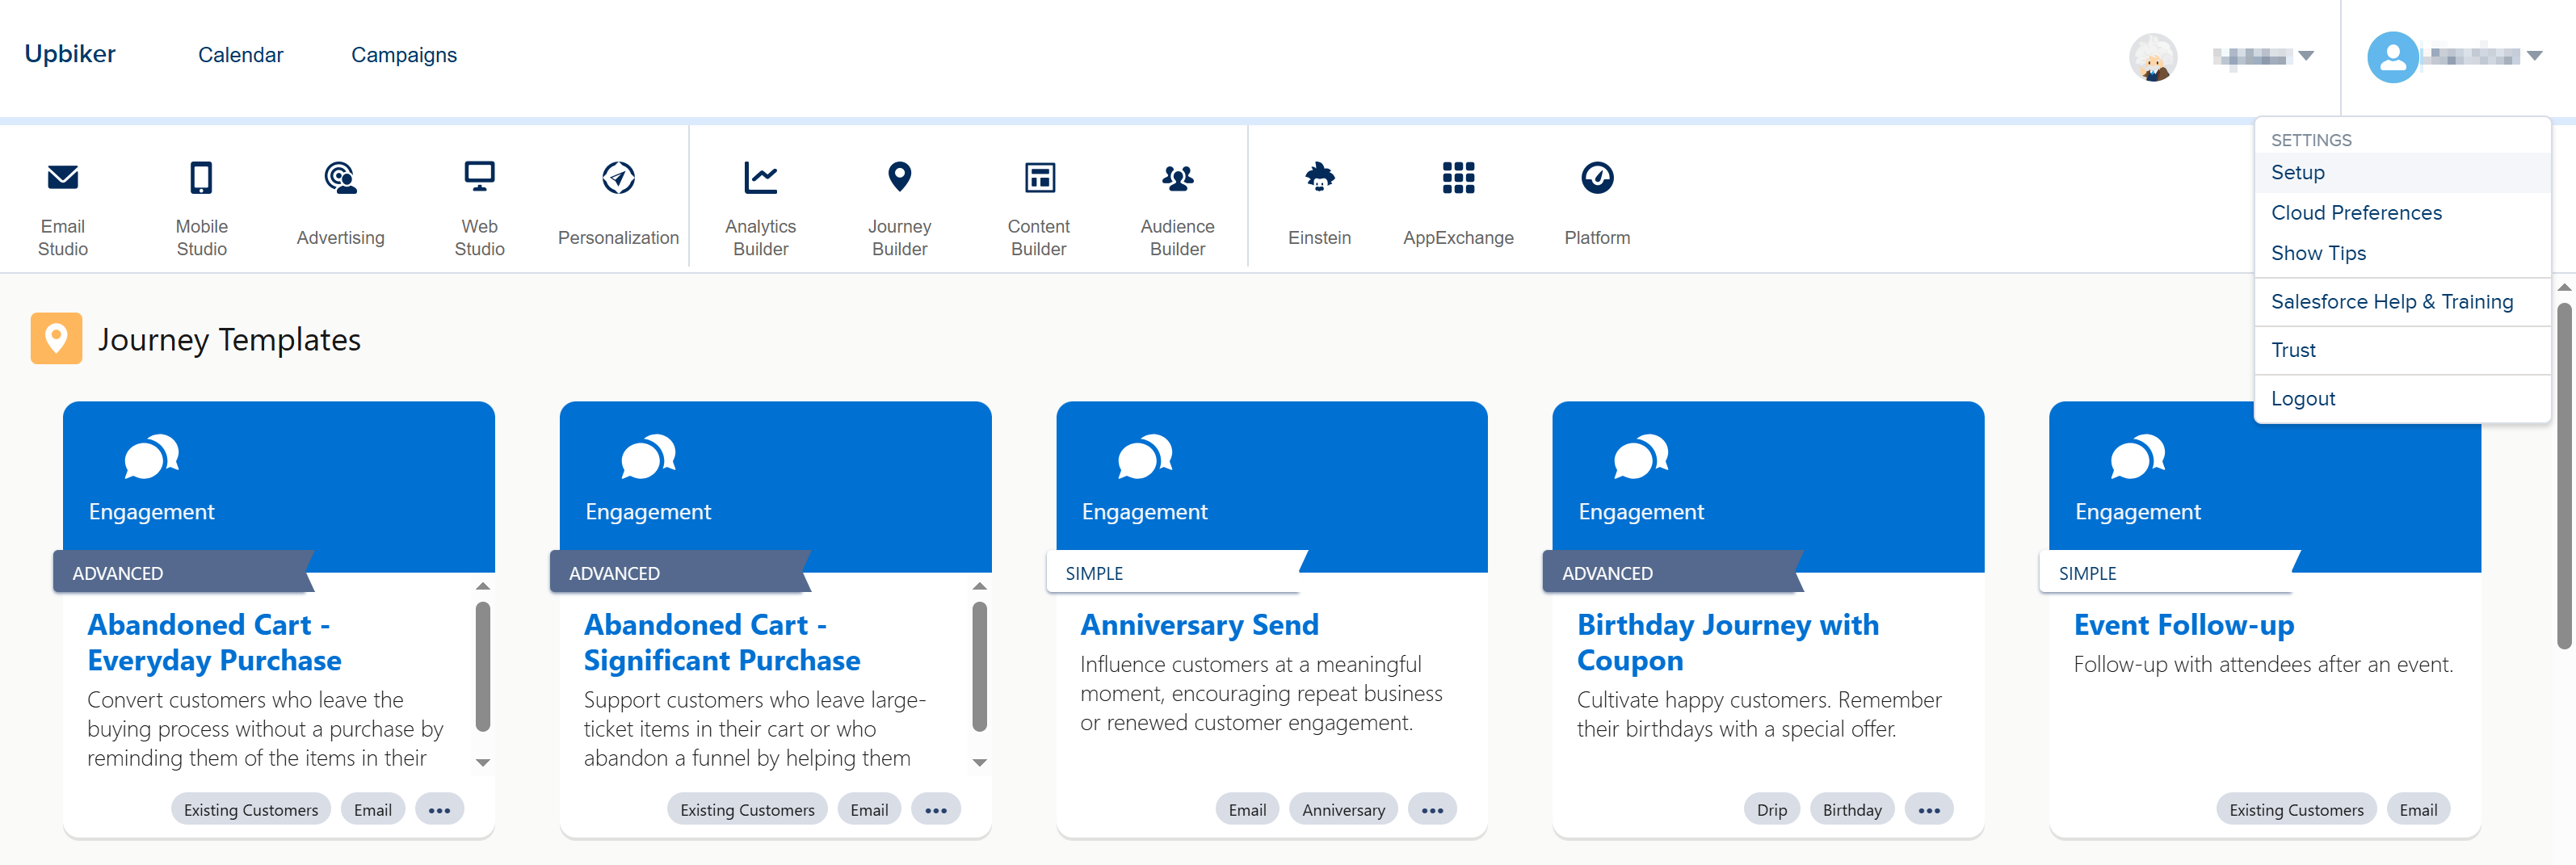This screenshot has width=2576, height=865.
Task: Click SIMPLE badge on Event Follow-up card
Action: point(2170,573)
